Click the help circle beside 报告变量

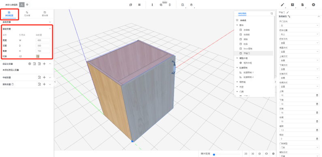point(13,84)
